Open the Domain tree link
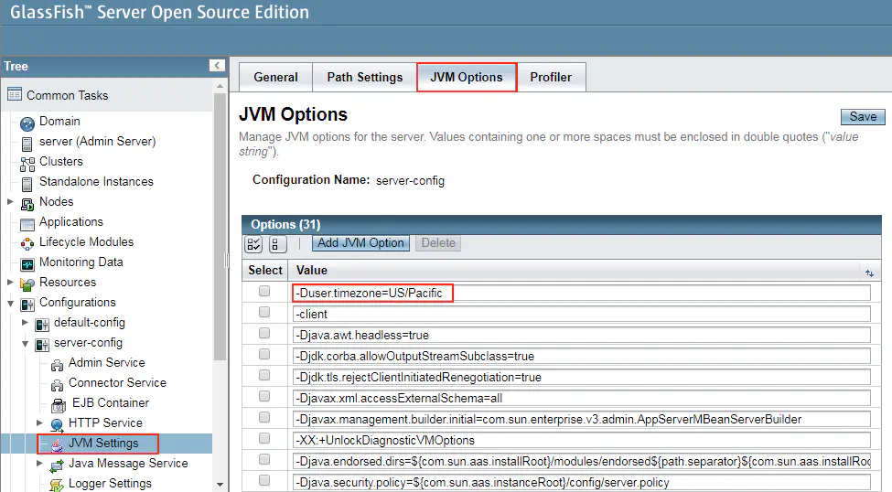 pos(59,121)
